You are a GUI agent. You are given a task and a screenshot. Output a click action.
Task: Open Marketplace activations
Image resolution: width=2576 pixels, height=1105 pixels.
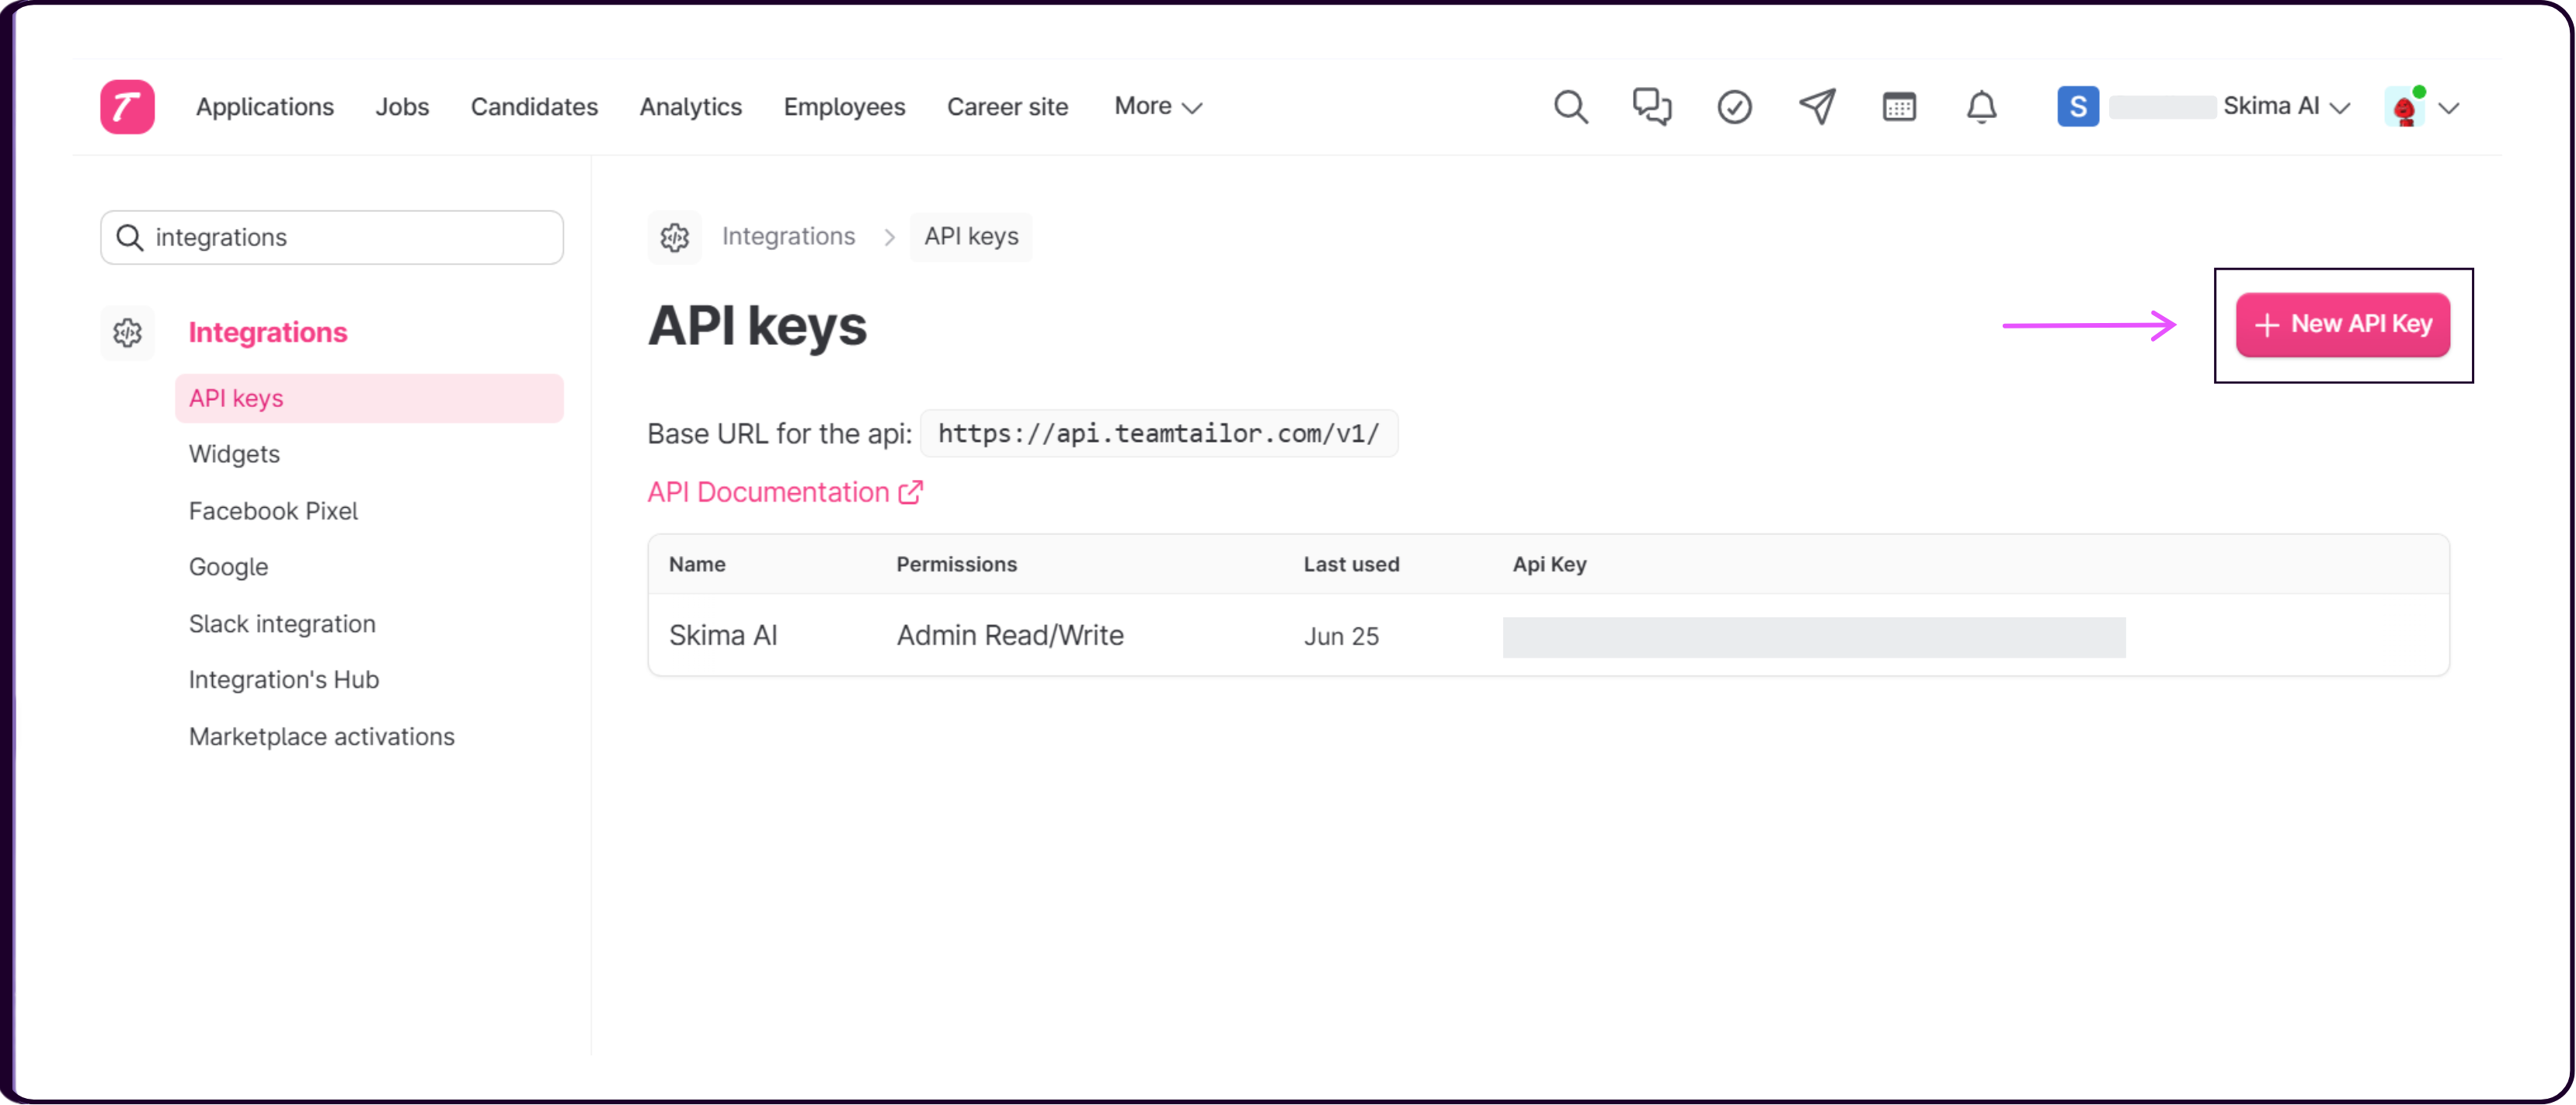321,737
